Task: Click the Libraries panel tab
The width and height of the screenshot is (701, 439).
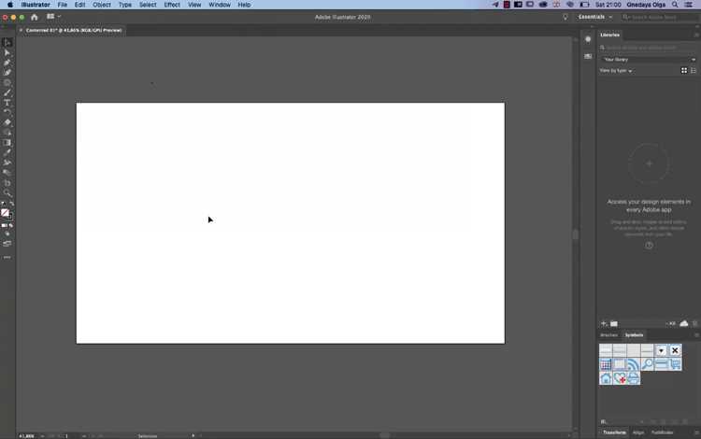Action: pos(609,35)
